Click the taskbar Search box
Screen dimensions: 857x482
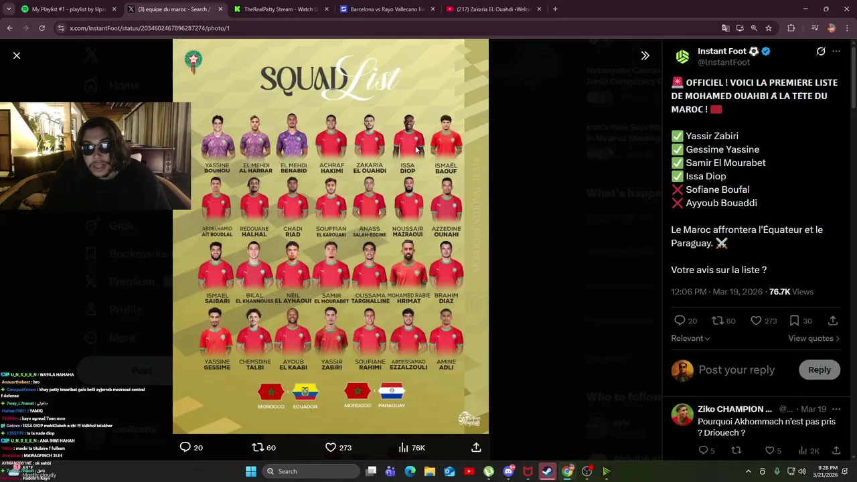point(311,471)
